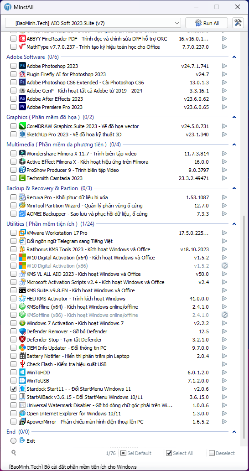Check the Defender Stop checkbox
This screenshot has width=249, height=471.
click(x=13, y=339)
